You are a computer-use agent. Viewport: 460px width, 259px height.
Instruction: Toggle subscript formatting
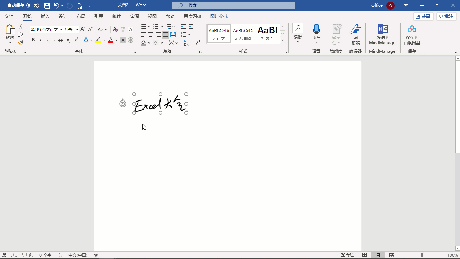pyautogui.click(x=68, y=40)
